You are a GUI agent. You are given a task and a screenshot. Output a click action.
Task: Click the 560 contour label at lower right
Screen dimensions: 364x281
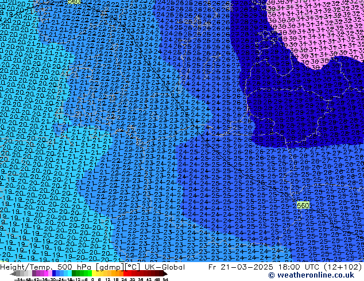click(x=303, y=205)
